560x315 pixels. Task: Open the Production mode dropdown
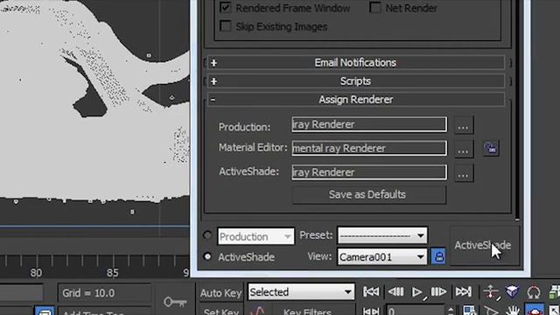point(255,236)
